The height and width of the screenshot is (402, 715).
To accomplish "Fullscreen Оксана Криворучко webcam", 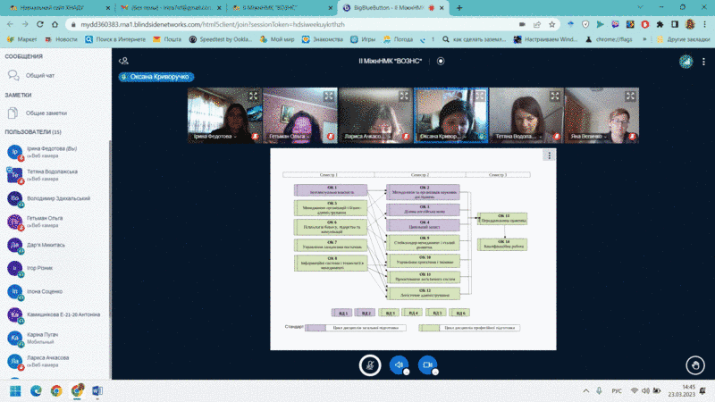I will tap(479, 96).
